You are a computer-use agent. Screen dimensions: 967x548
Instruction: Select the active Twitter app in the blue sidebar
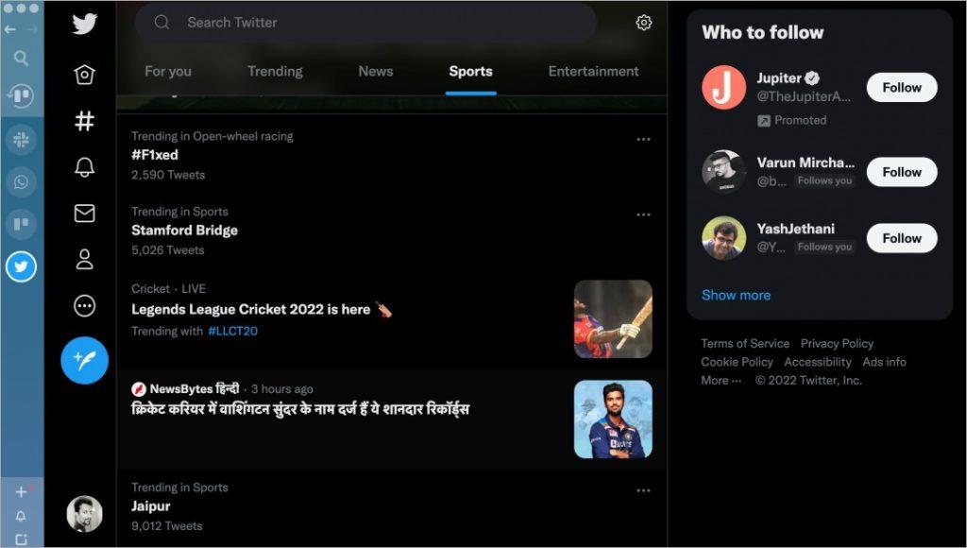21,266
